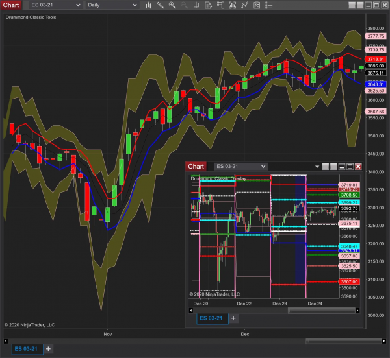Open the Daily interval dropdown
This screenshot has height=358, width=390.
(112, 5)
